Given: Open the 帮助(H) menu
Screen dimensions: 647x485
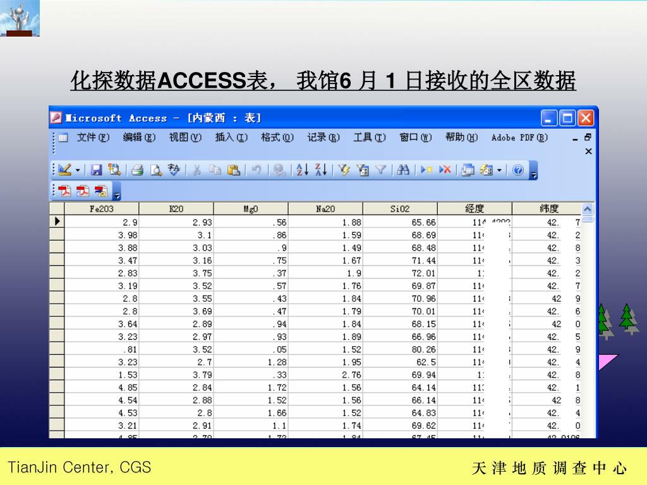Looking at the screenshot, I should point(461,137).
